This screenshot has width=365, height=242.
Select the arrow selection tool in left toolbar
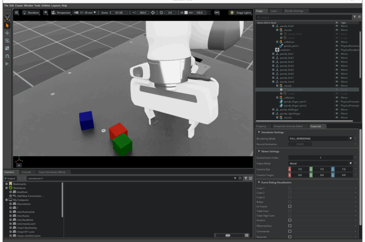[x=7, y=25]
